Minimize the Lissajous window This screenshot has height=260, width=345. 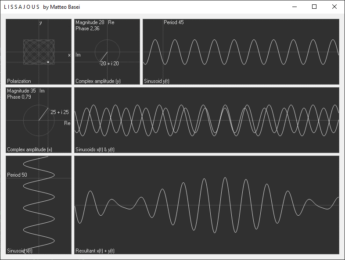pyautogui.click(x=295, y=7)
